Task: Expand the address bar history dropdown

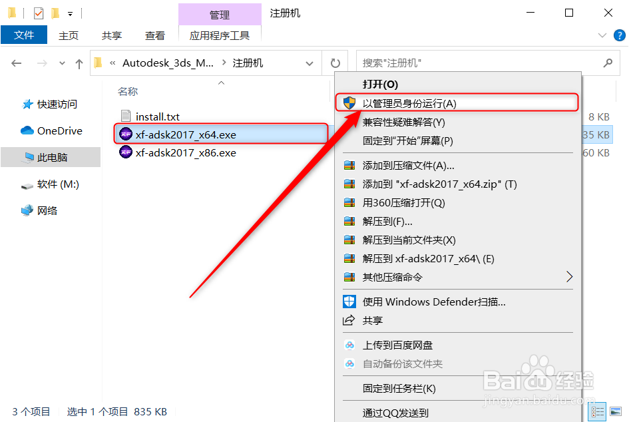Action: [x=310, y=63]
